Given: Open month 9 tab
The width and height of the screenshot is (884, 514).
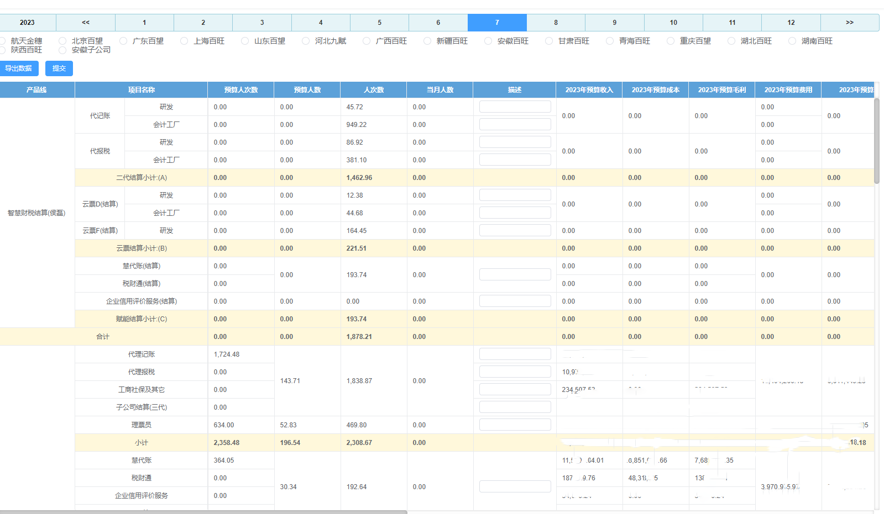Looking at the screenshot, I should click(x=615, y=23).
